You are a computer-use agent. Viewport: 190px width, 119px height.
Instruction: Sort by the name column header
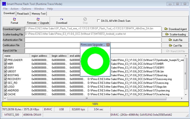(17, 56)
